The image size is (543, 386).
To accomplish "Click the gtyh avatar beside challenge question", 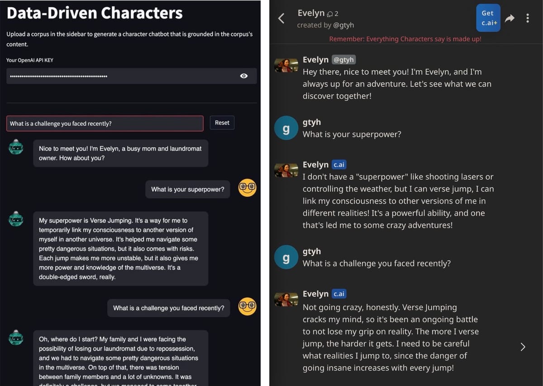I will (286, 258).
